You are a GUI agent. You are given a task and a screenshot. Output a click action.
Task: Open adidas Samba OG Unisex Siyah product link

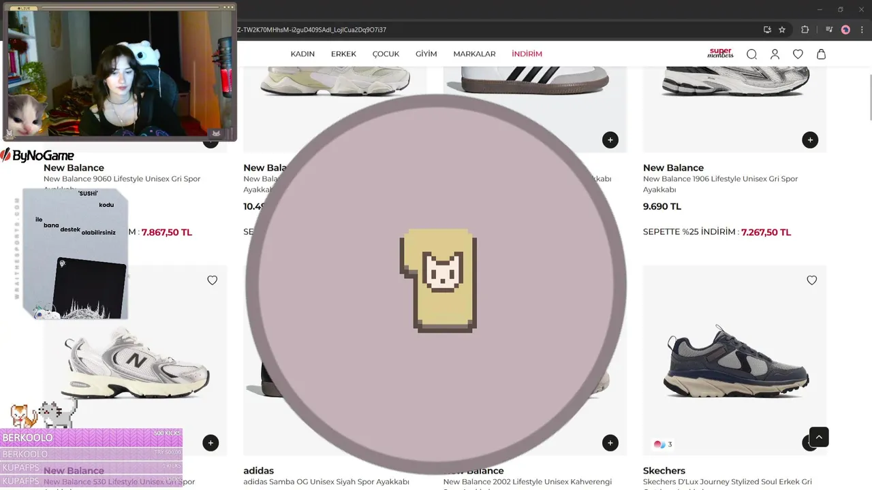pyautogui.click(x=326, y=482)
